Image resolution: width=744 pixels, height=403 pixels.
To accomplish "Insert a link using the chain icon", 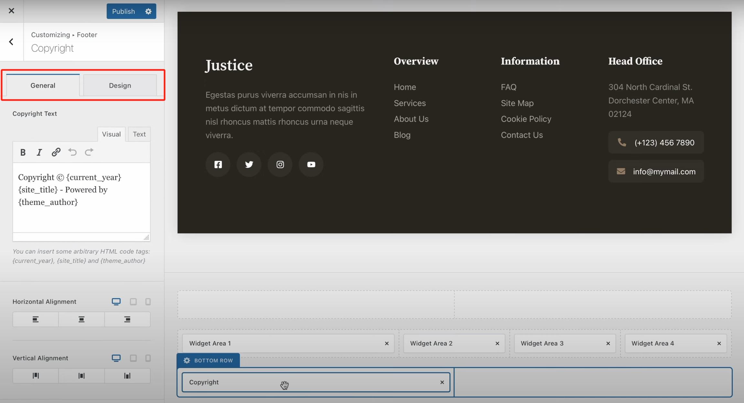I will point(56,152).
